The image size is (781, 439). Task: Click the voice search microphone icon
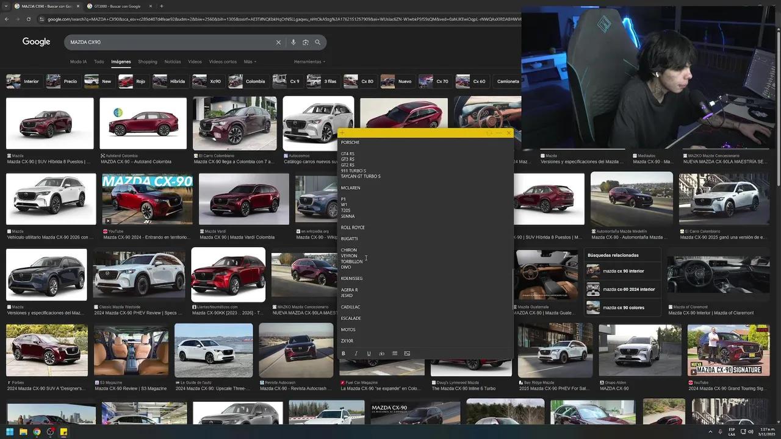tap(293, 42)
